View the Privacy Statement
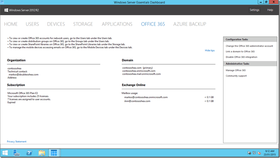This screenshot has height=158, width=280. point(16,141)
